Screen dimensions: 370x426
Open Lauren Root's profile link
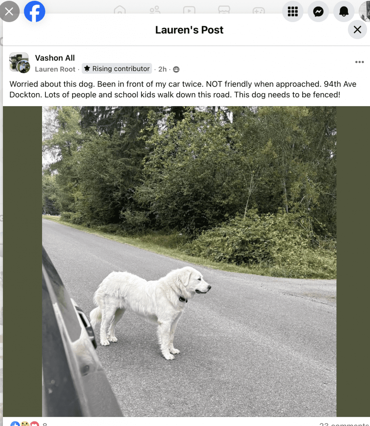pyautogui.click(x=55, y=69)
